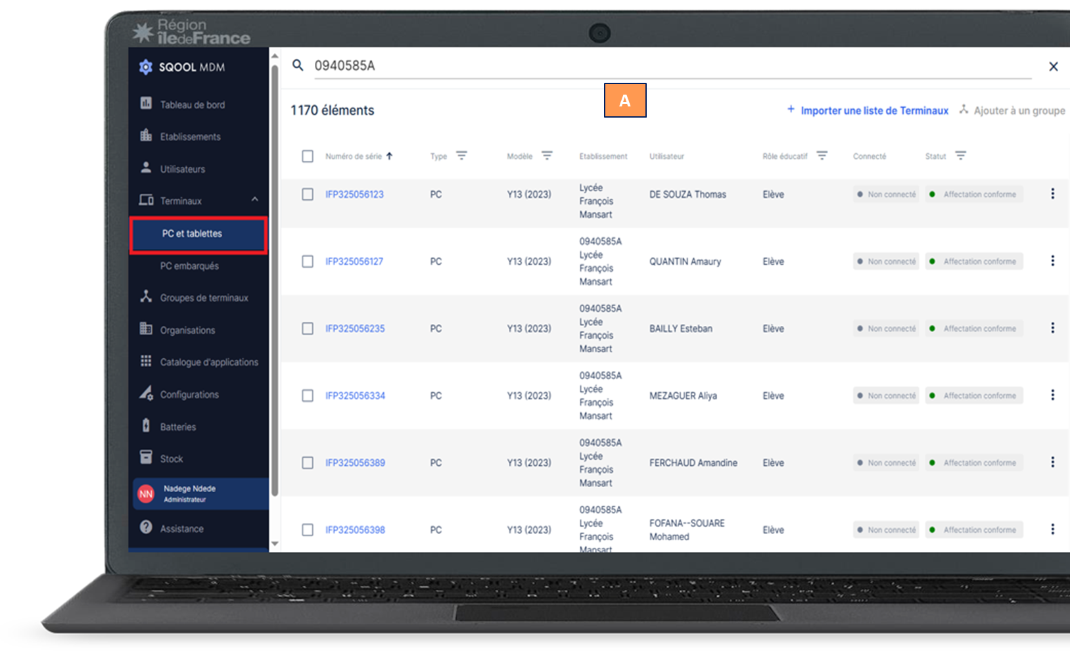This screenshot has width=1070, height=659.
Task: Click Non connecté badge for IFP325056235
Action: (885, 329)
